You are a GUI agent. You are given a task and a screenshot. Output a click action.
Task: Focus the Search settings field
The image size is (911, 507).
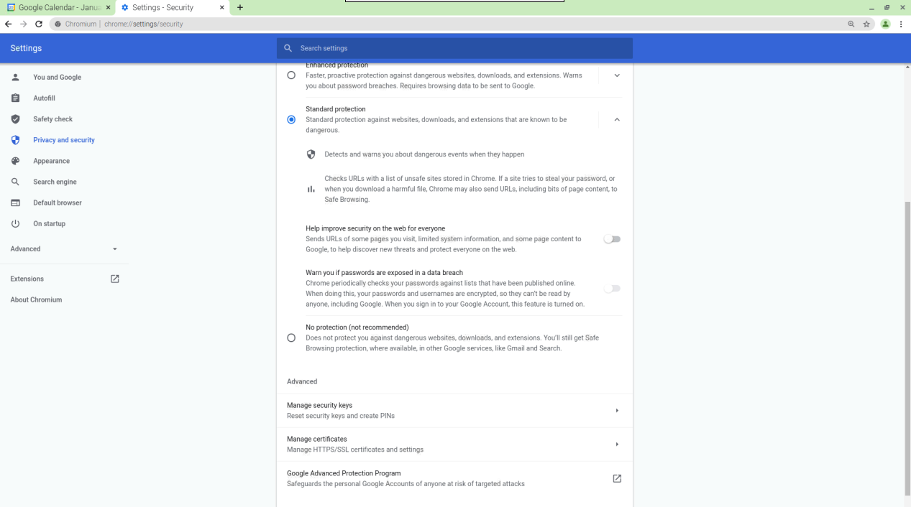[454, 48]
